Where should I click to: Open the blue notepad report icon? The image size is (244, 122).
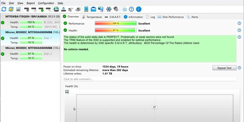click(x=86, y=9)
